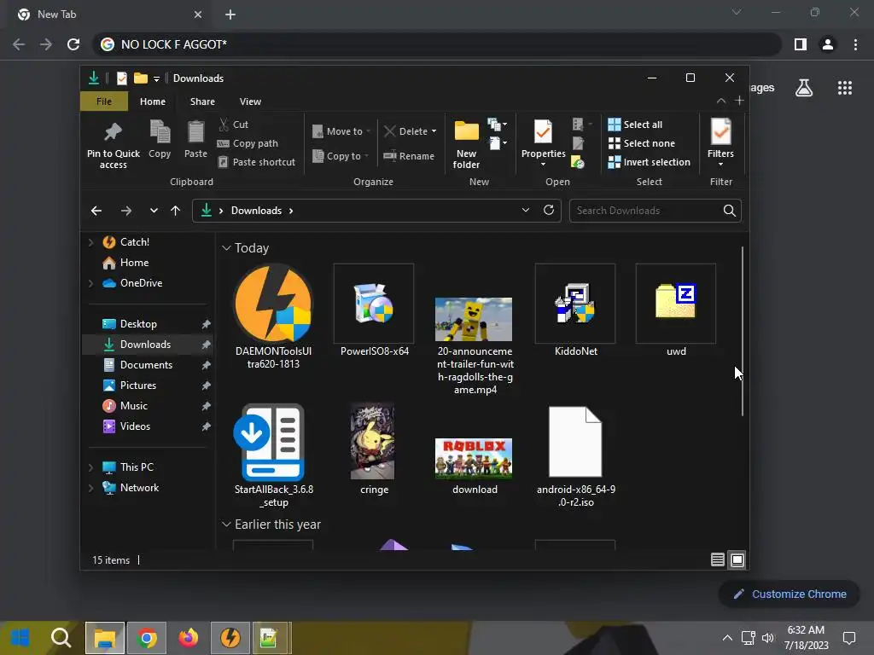Collapse the Earlier this year group
The image size is (874, 655).
coord(226,525)
